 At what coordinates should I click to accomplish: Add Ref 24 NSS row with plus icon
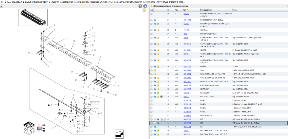click(x=151, y=34)
